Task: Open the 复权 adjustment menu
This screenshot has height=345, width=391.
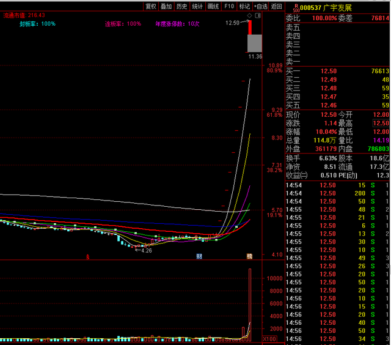Action: (151, 7)
